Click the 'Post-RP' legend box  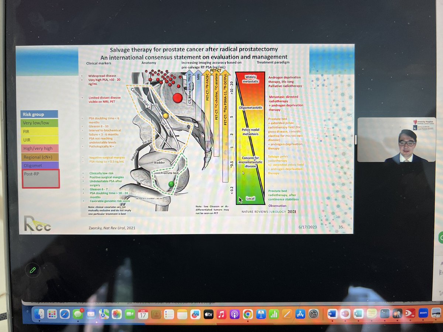point(41,178)
